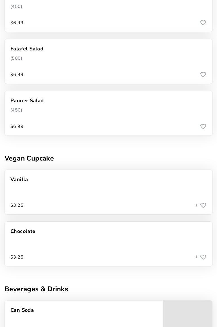
Task: Select the Chocolate cupcake title
Action: coord(23,231)
